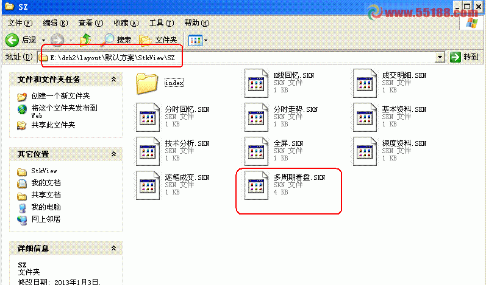Screen dimensions: 486x285
Task: Go up one folder level icon
Action: (x=85, y=40)
